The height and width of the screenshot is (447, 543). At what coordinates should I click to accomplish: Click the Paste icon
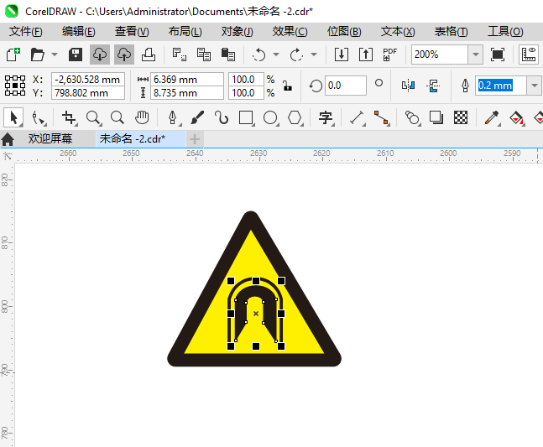228,55
